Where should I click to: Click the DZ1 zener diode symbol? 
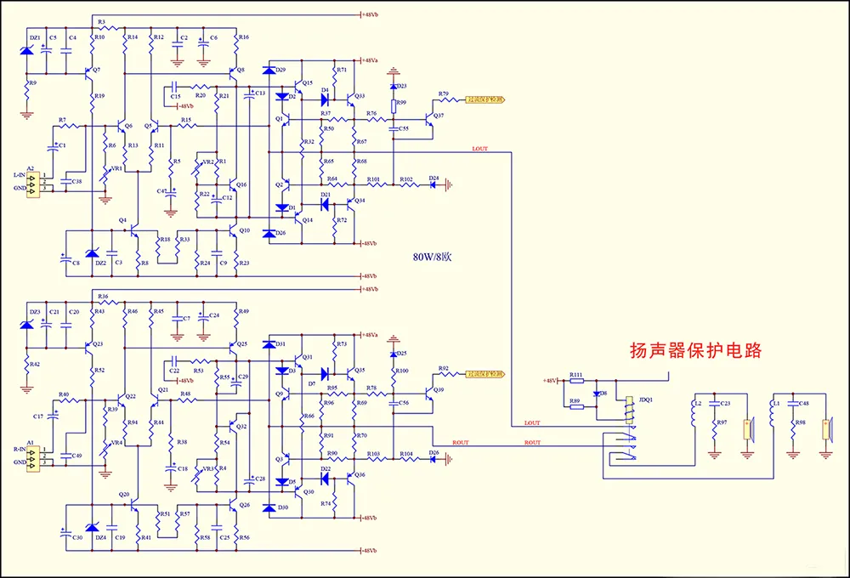[x=26, y=50]
